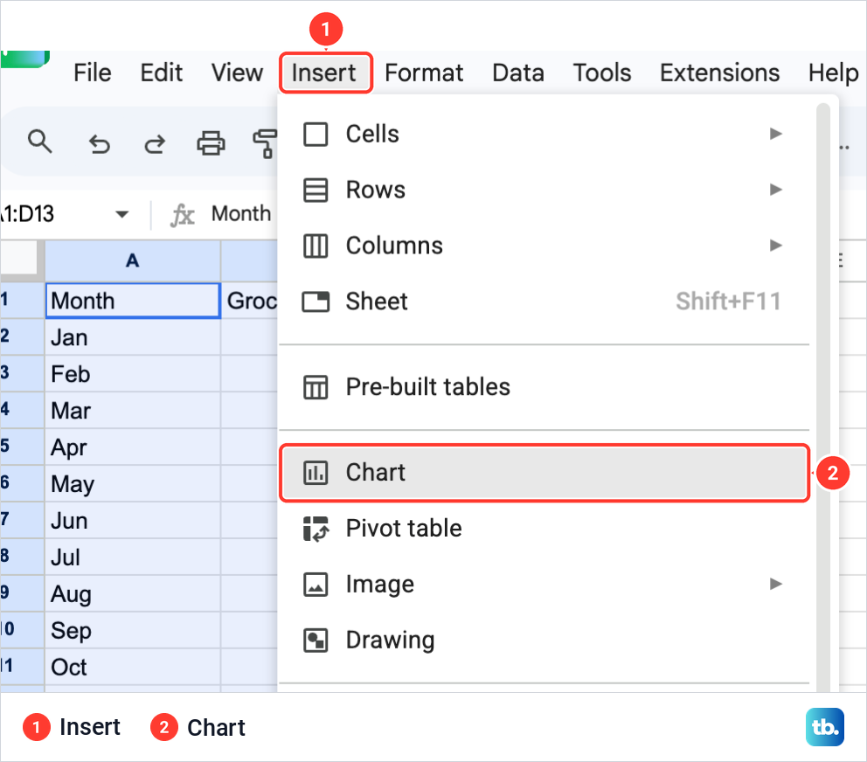Viewport: 867px width, 762px height.
Task: Click the Pivot table icon
Action: [316, 529]
